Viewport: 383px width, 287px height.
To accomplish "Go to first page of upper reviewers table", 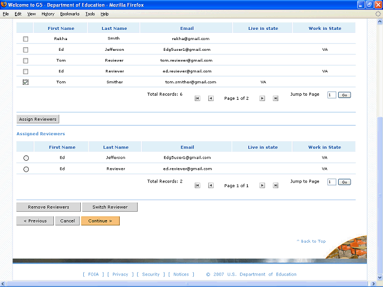I will 197,99.
